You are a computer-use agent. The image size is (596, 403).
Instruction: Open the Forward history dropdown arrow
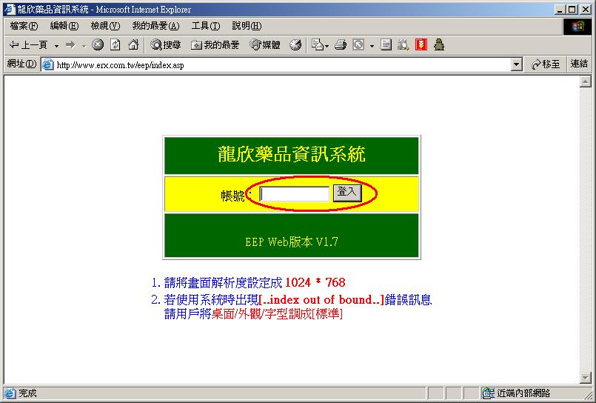[x=84, y=45]
